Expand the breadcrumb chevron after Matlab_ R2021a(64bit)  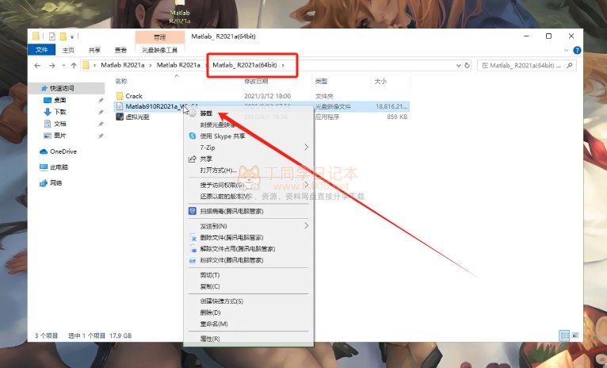(x=283, y=65)
